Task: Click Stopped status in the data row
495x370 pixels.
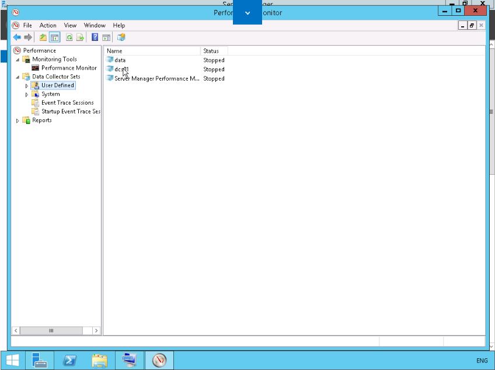Action: click(x=214, y=60)
